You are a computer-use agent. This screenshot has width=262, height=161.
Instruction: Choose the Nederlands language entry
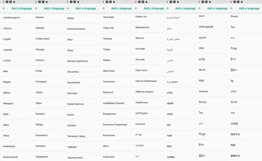click(x=16, y=146)
